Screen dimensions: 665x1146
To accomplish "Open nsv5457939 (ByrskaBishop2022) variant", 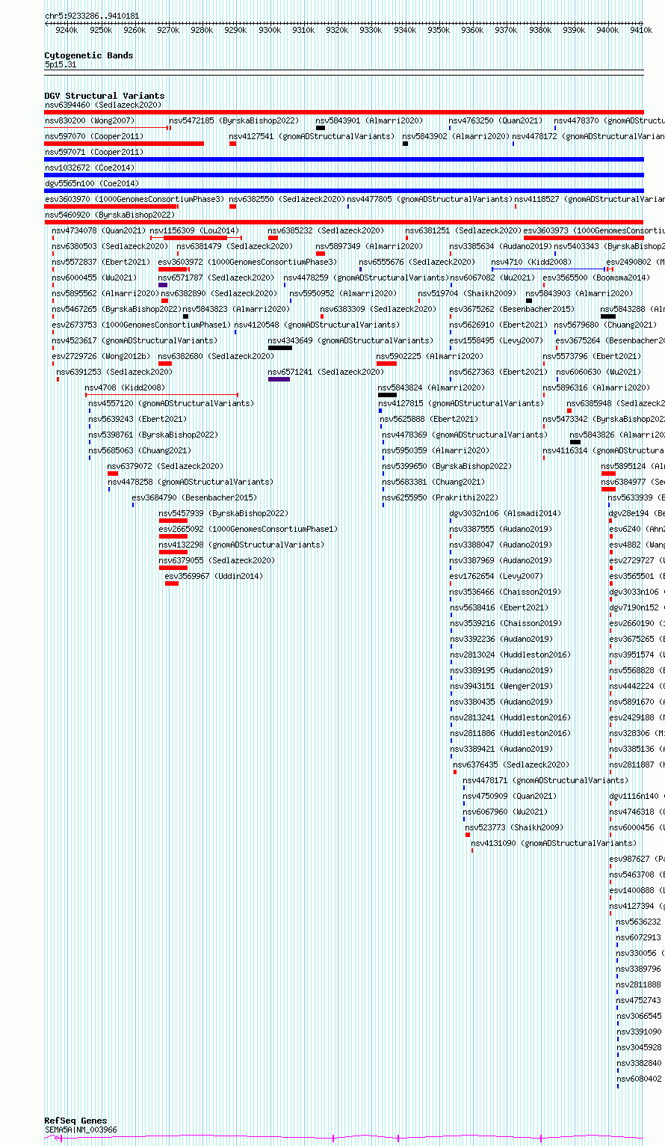I will point(223,514).
